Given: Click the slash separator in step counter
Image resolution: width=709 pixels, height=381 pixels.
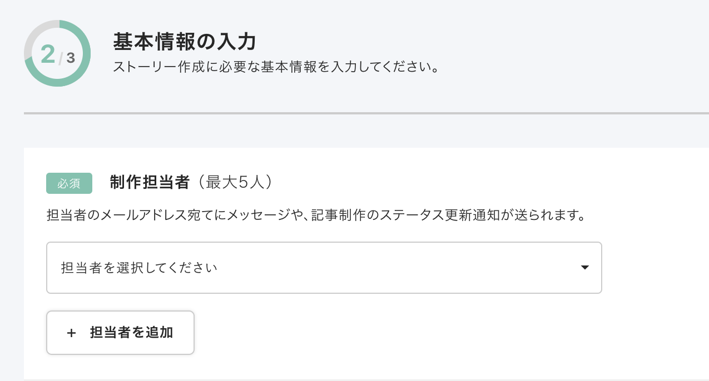Looking at the screenshot, I should click(61, 58).
